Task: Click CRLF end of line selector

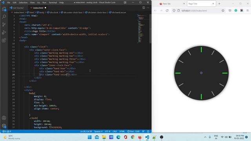Action: pos(115,132)
